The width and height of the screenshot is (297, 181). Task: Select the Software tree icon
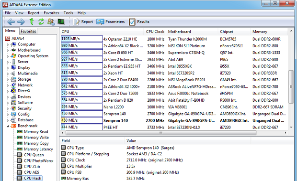[13, 103]
